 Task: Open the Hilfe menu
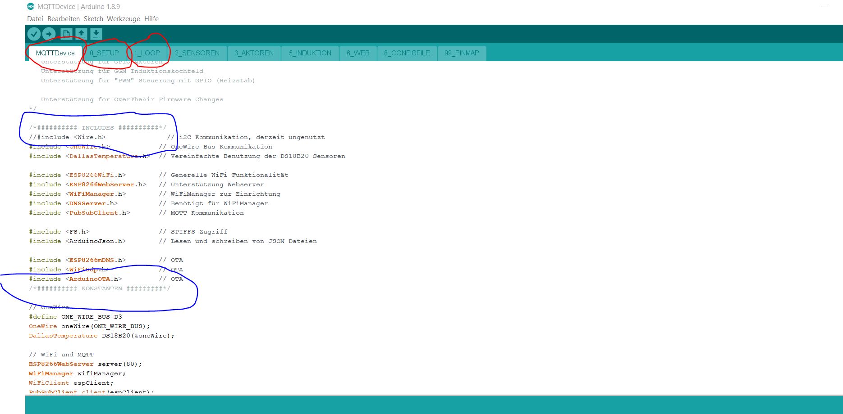click(151, 19)
